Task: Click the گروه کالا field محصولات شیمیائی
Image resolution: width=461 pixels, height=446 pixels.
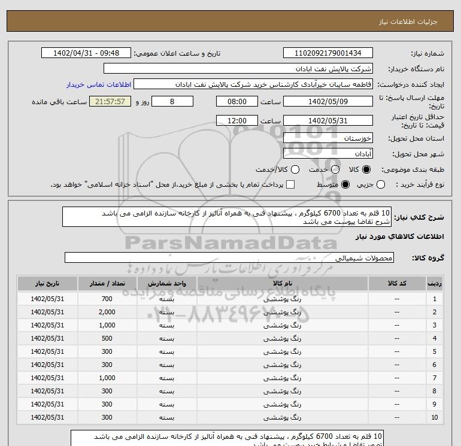Action: [x=229, y=258]
